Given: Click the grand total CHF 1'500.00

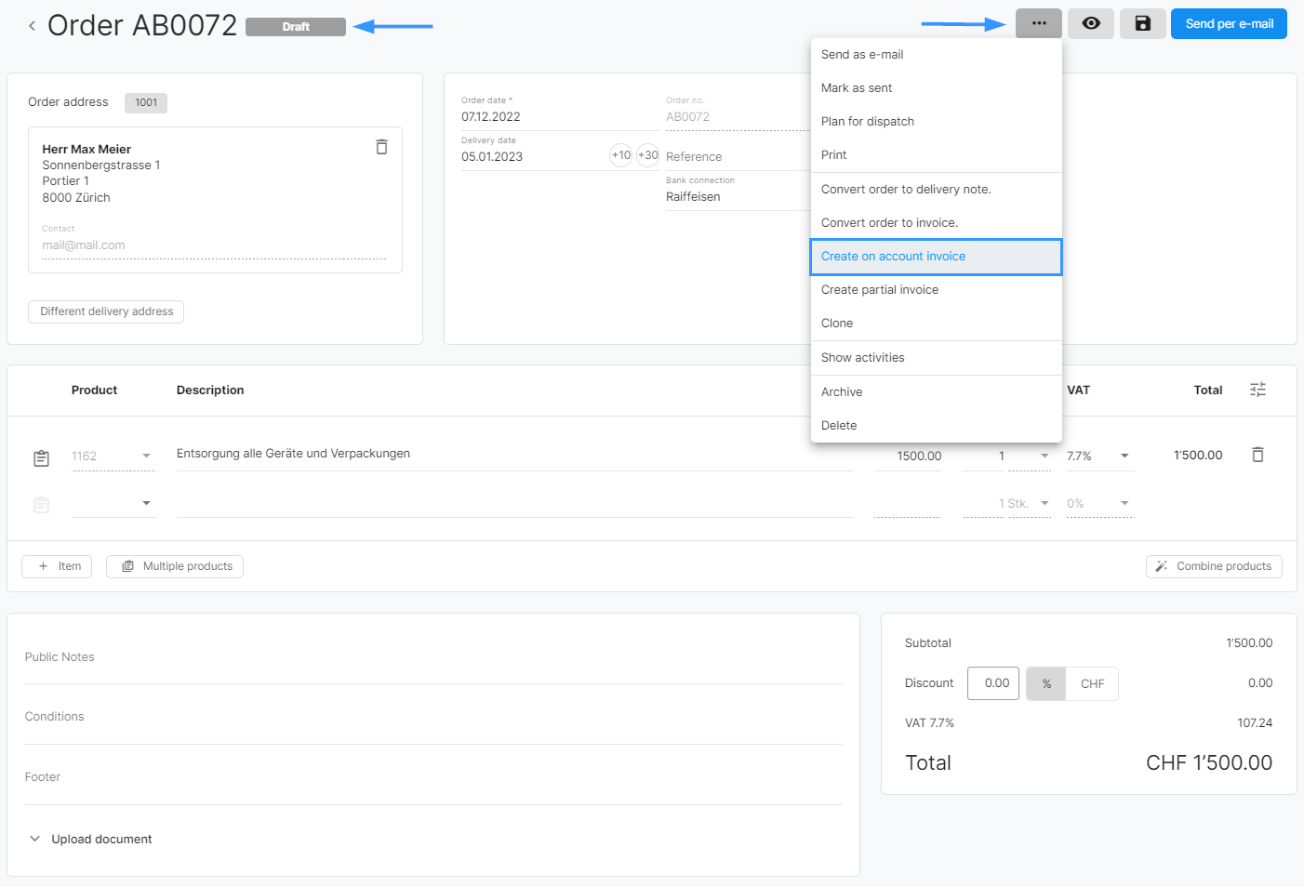Looking at the screenshot, I should point(1209,762).
